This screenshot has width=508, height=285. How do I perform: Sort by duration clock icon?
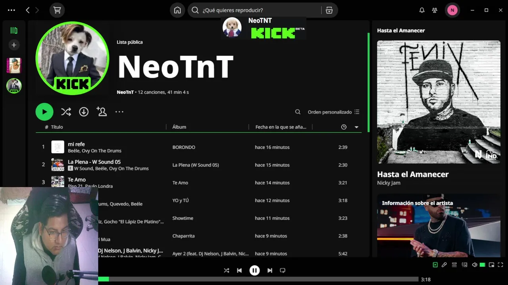344,127
